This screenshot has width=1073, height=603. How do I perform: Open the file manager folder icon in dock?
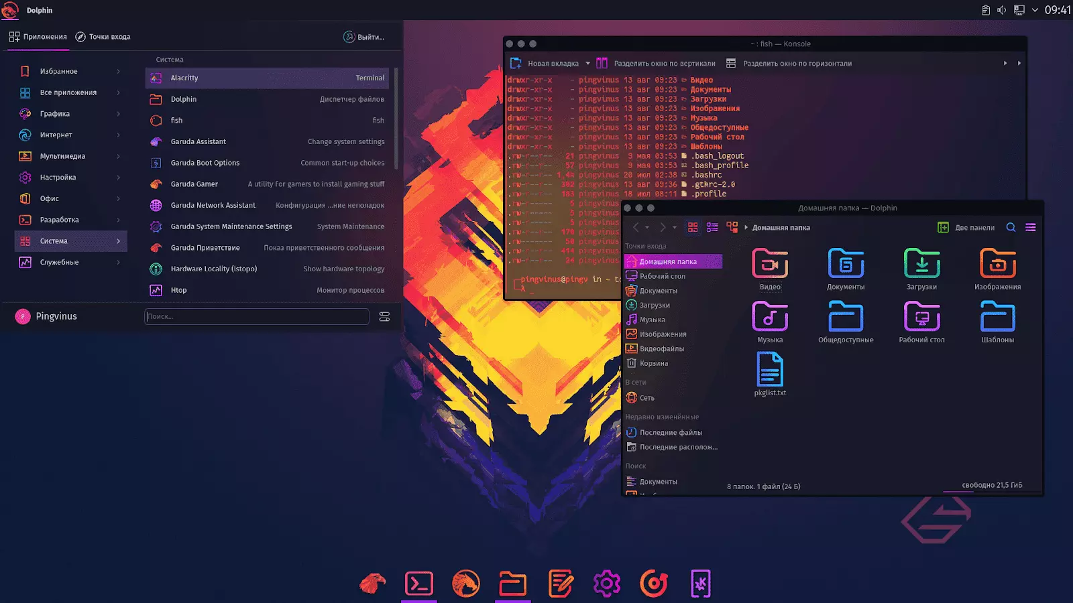pyautogui.click(x=513, y=584)
